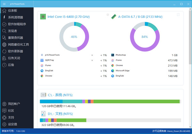This screenshot has width=192, height=134.
Task: Click the lightning icon for 系统清理器
Action: (x=4, y=17)
